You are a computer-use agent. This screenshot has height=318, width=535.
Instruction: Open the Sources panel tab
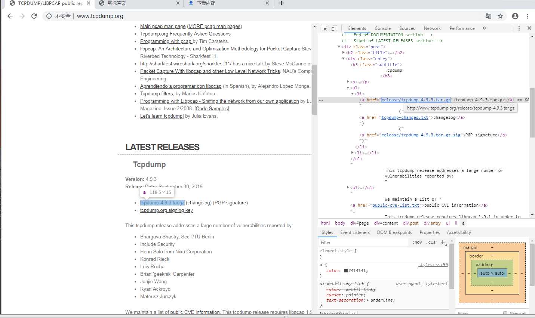coord(407,28)
